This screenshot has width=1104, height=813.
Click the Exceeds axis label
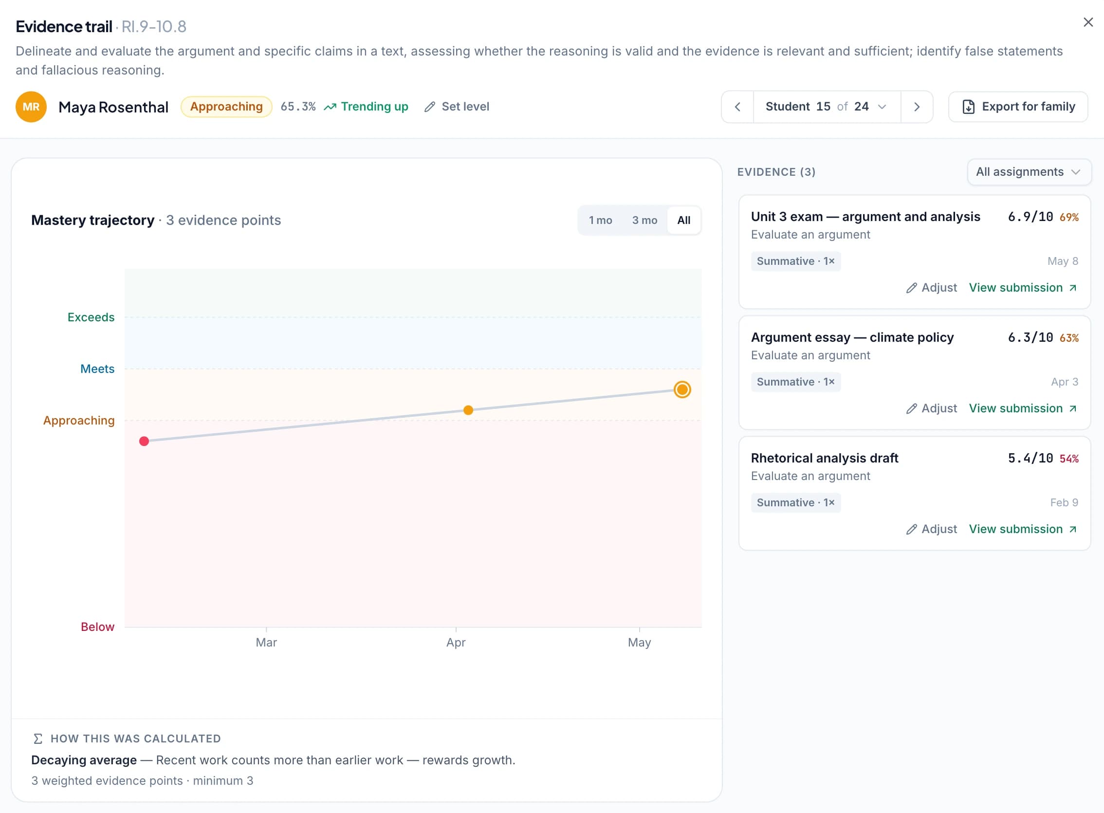91,317
